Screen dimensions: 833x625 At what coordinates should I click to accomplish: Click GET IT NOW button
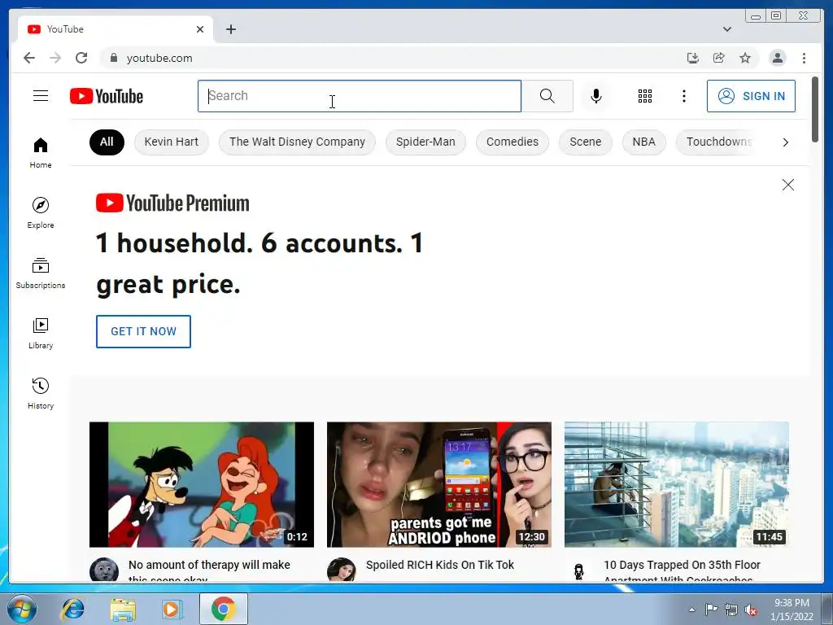pyautogui.click(x=143, y=332)
